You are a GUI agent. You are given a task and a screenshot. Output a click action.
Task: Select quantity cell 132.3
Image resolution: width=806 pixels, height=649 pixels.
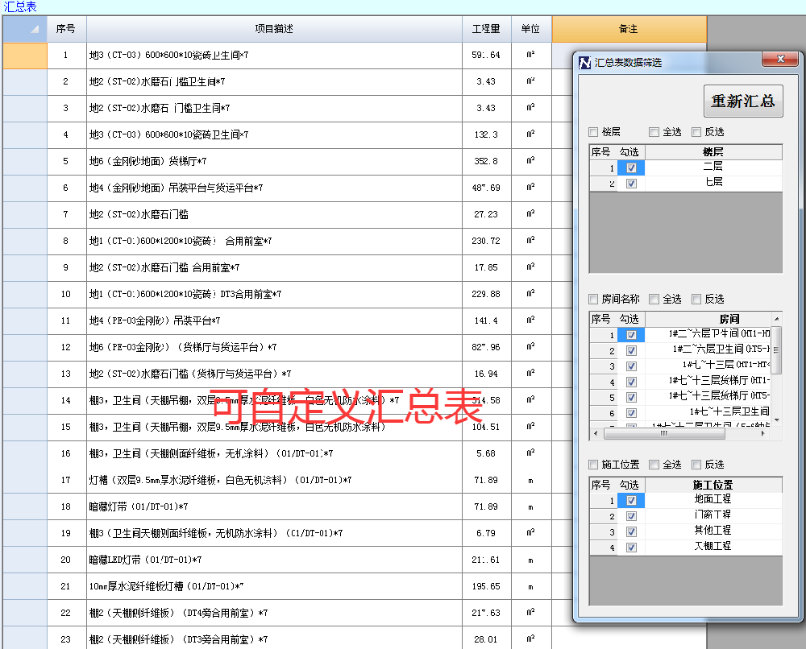pyautogui.click(x=486, y=134)
